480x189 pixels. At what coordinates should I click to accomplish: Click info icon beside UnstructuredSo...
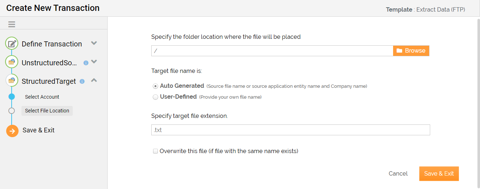[x=86, y=63]
